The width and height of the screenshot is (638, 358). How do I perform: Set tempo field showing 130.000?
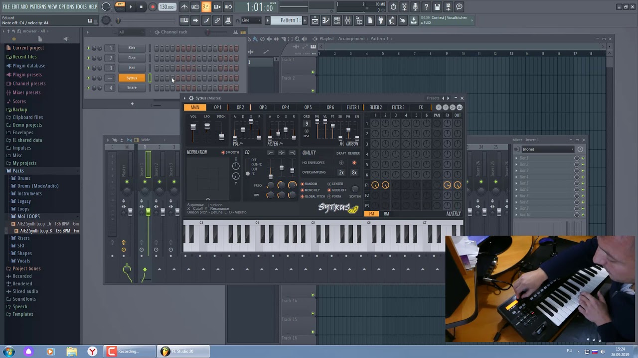pos(166,7)
